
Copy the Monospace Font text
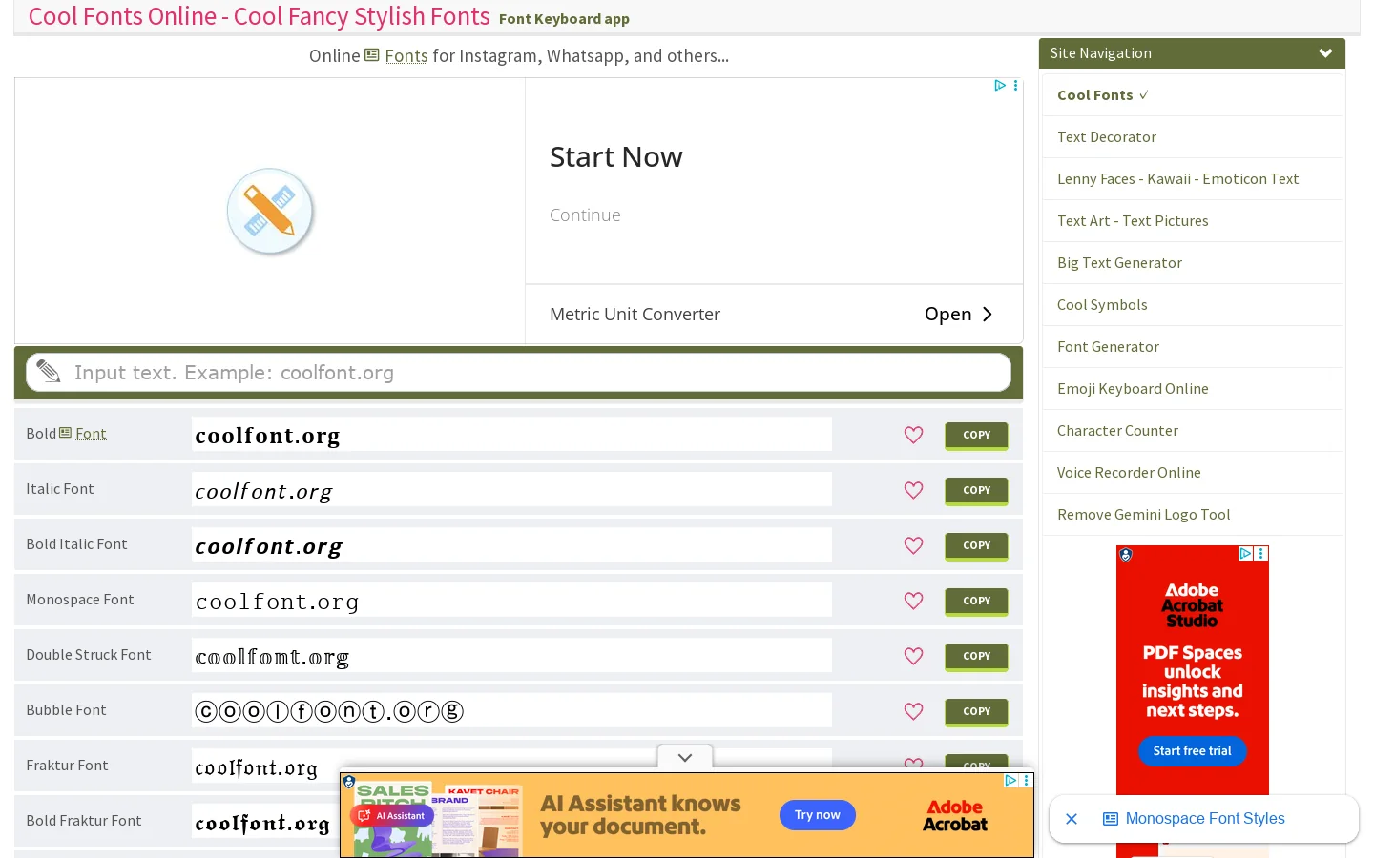(x=976, y=601)
